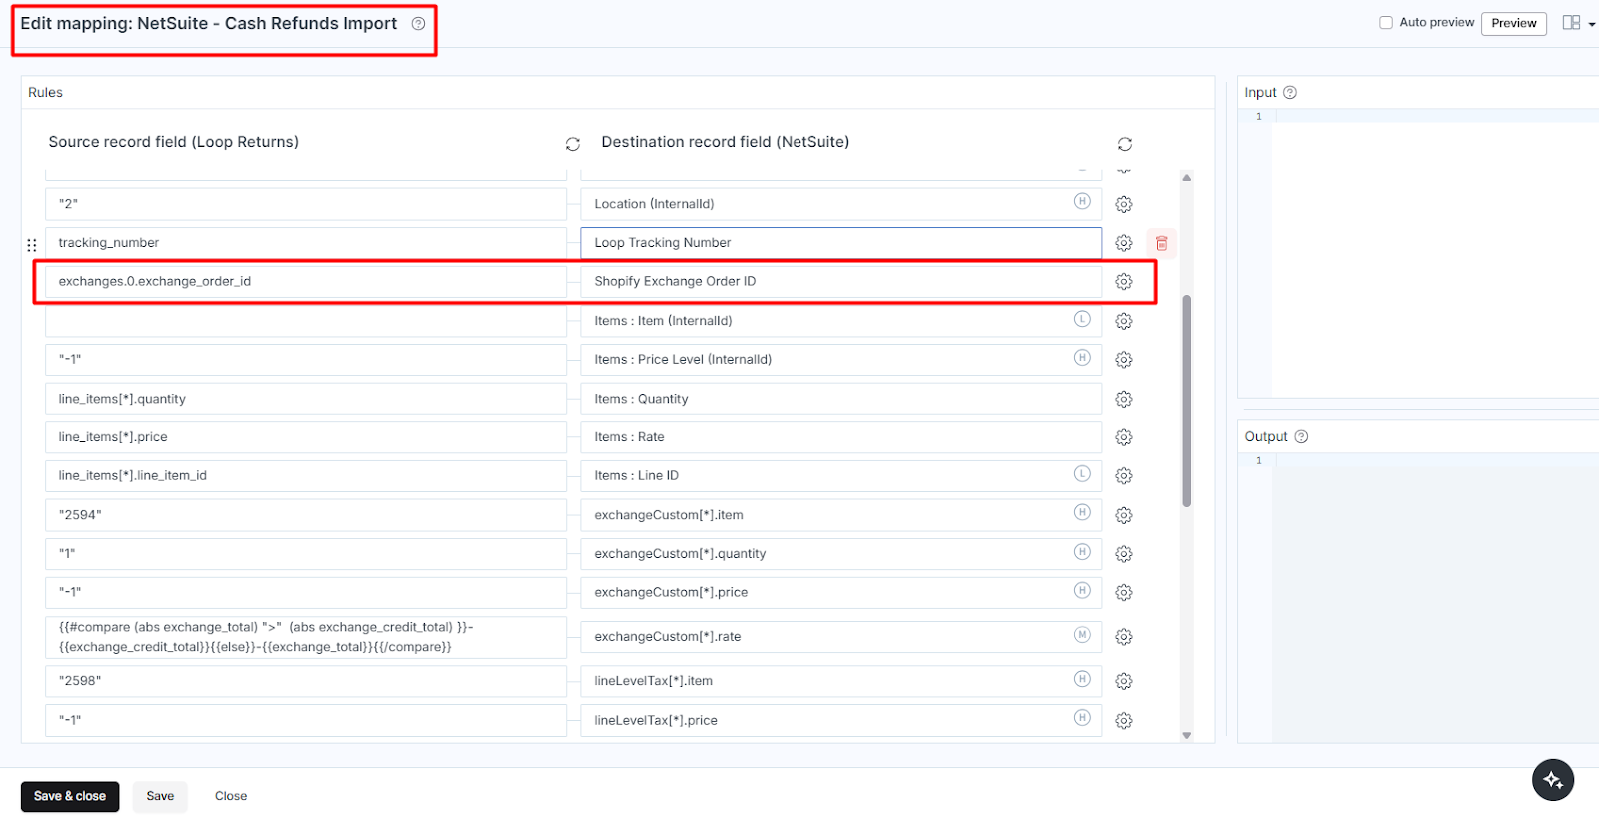Edit destination field Shopify Exchange Order ID
The image size is (1599, 819).
[840, 282]
